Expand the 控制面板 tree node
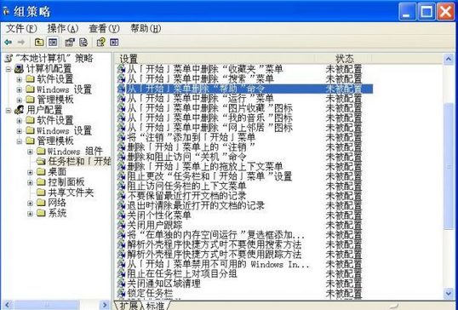 30,182
